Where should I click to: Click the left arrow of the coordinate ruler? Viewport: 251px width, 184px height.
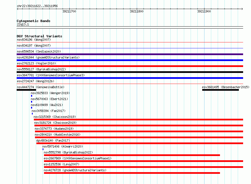click(x=17, y=9)
